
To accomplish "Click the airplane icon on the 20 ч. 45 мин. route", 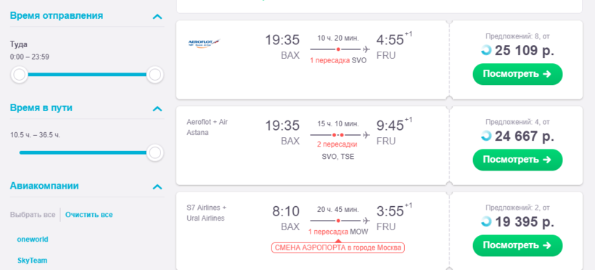I will click(x=366, y=221).
